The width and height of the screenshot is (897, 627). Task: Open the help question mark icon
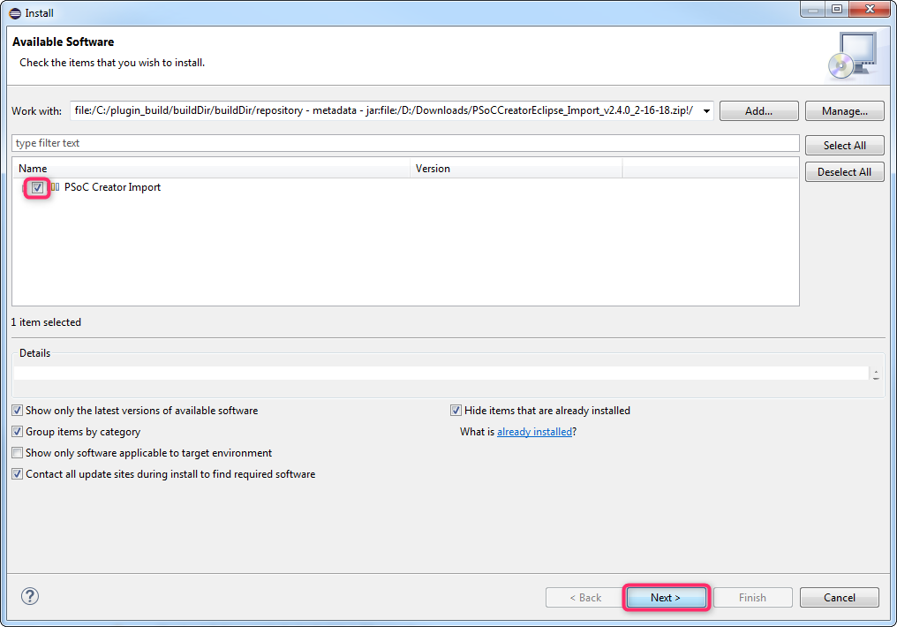[x=30, y=596]
